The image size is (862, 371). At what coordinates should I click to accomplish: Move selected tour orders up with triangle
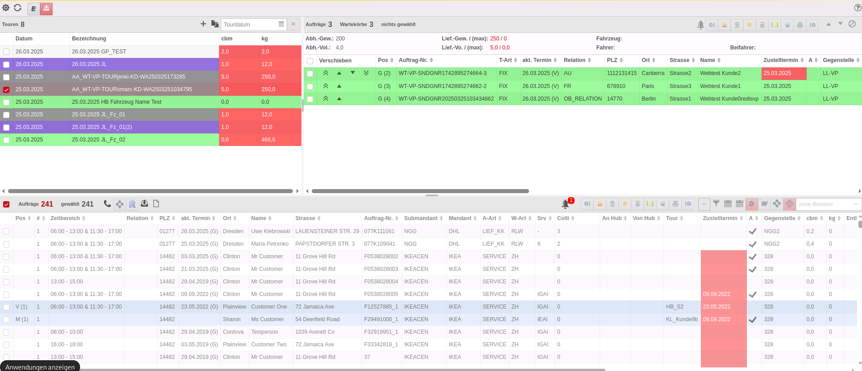tap(828, 24)
